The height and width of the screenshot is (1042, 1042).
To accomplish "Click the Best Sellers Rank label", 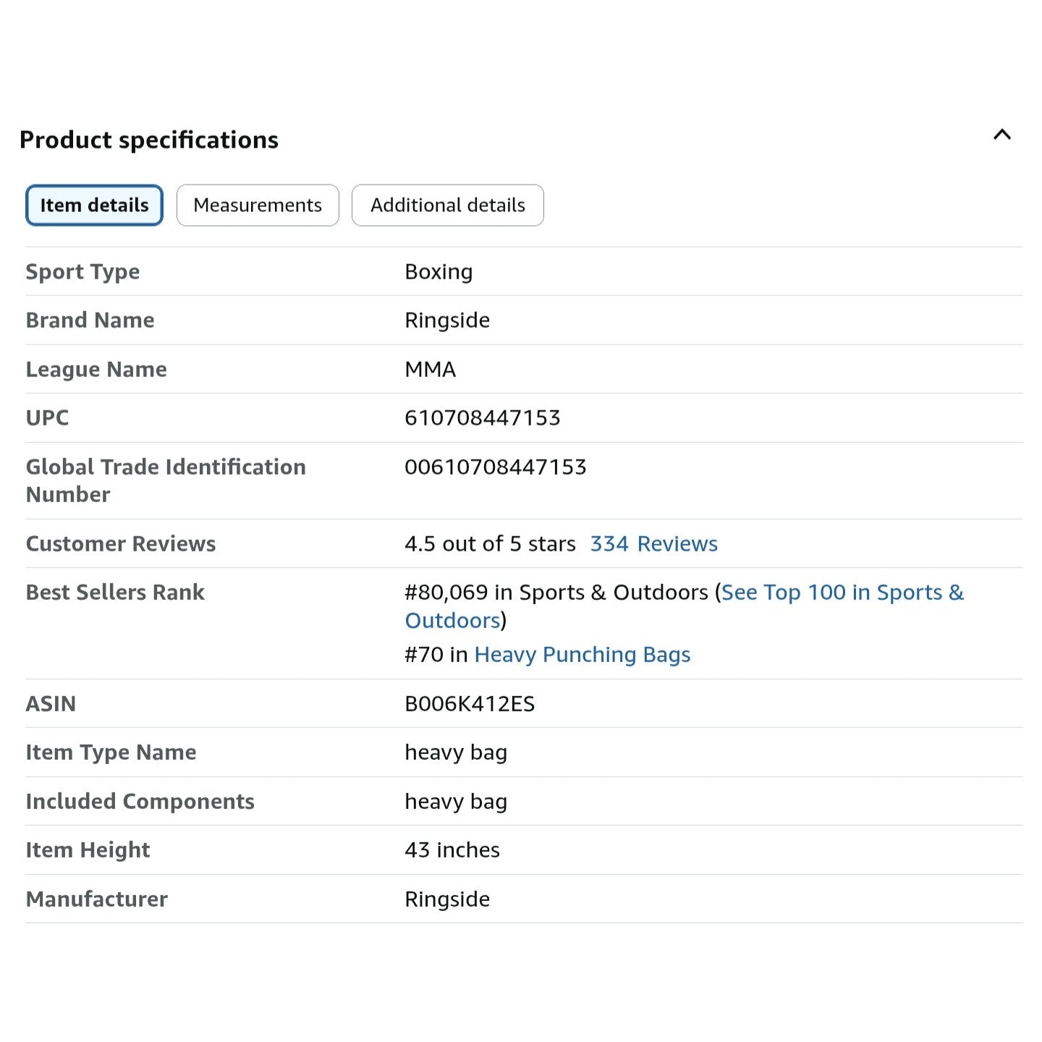I will (x=115, y=593).
